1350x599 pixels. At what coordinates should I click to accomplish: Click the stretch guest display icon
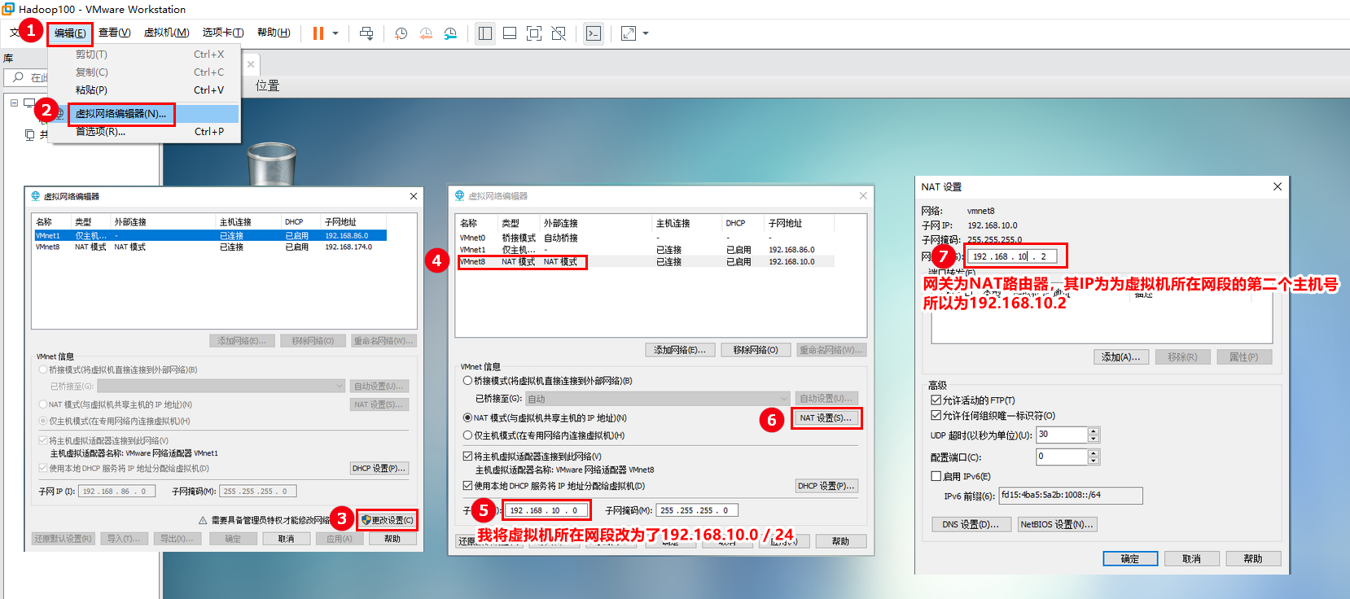[629, 33]
